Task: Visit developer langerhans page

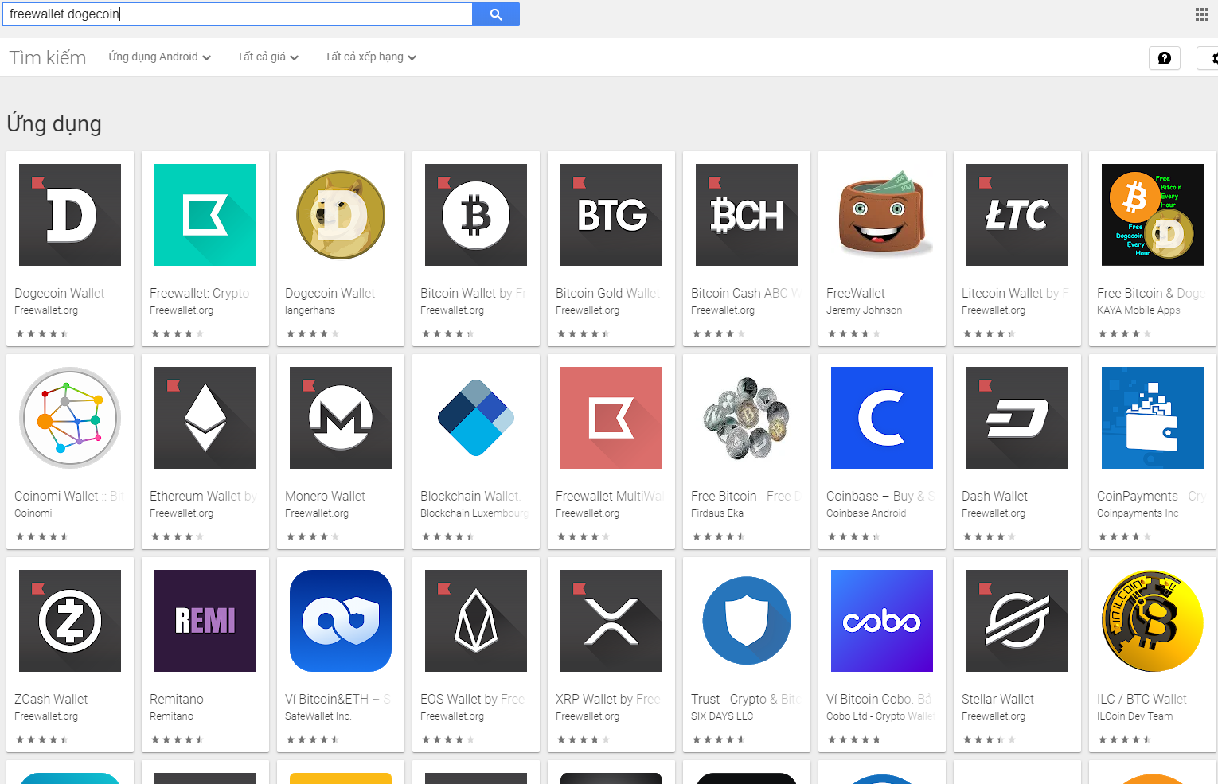Action: tap(310, 310)
